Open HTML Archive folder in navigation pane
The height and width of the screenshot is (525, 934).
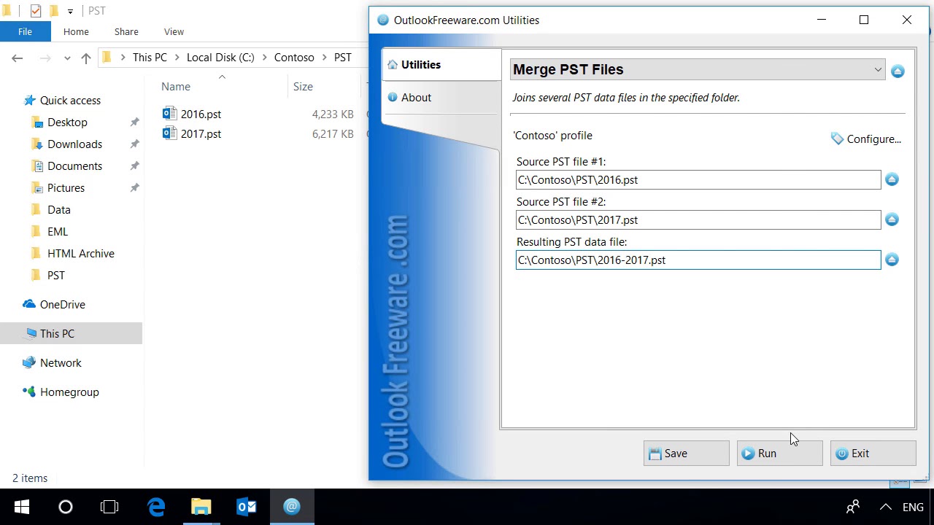81,254
